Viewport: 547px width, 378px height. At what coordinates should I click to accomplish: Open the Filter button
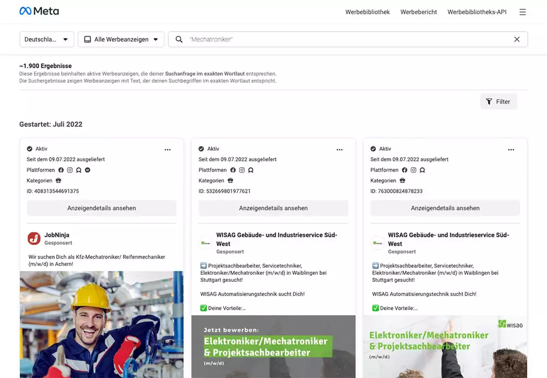[498, 102]
